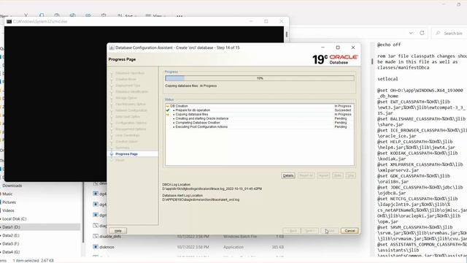Screen dimensions: 467x263
Task: Click the Fast Recovery Option step
Action: point(131,104)
